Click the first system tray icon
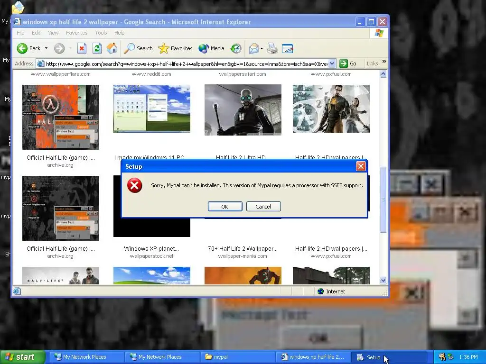Image resolution: width=486 pixels, height=364 pixels. coord(442,357)
